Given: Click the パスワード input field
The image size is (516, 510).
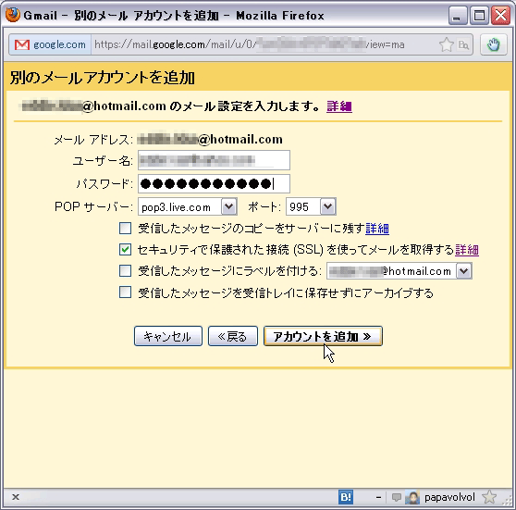Looking at the screenshot, I should (214, 183).
